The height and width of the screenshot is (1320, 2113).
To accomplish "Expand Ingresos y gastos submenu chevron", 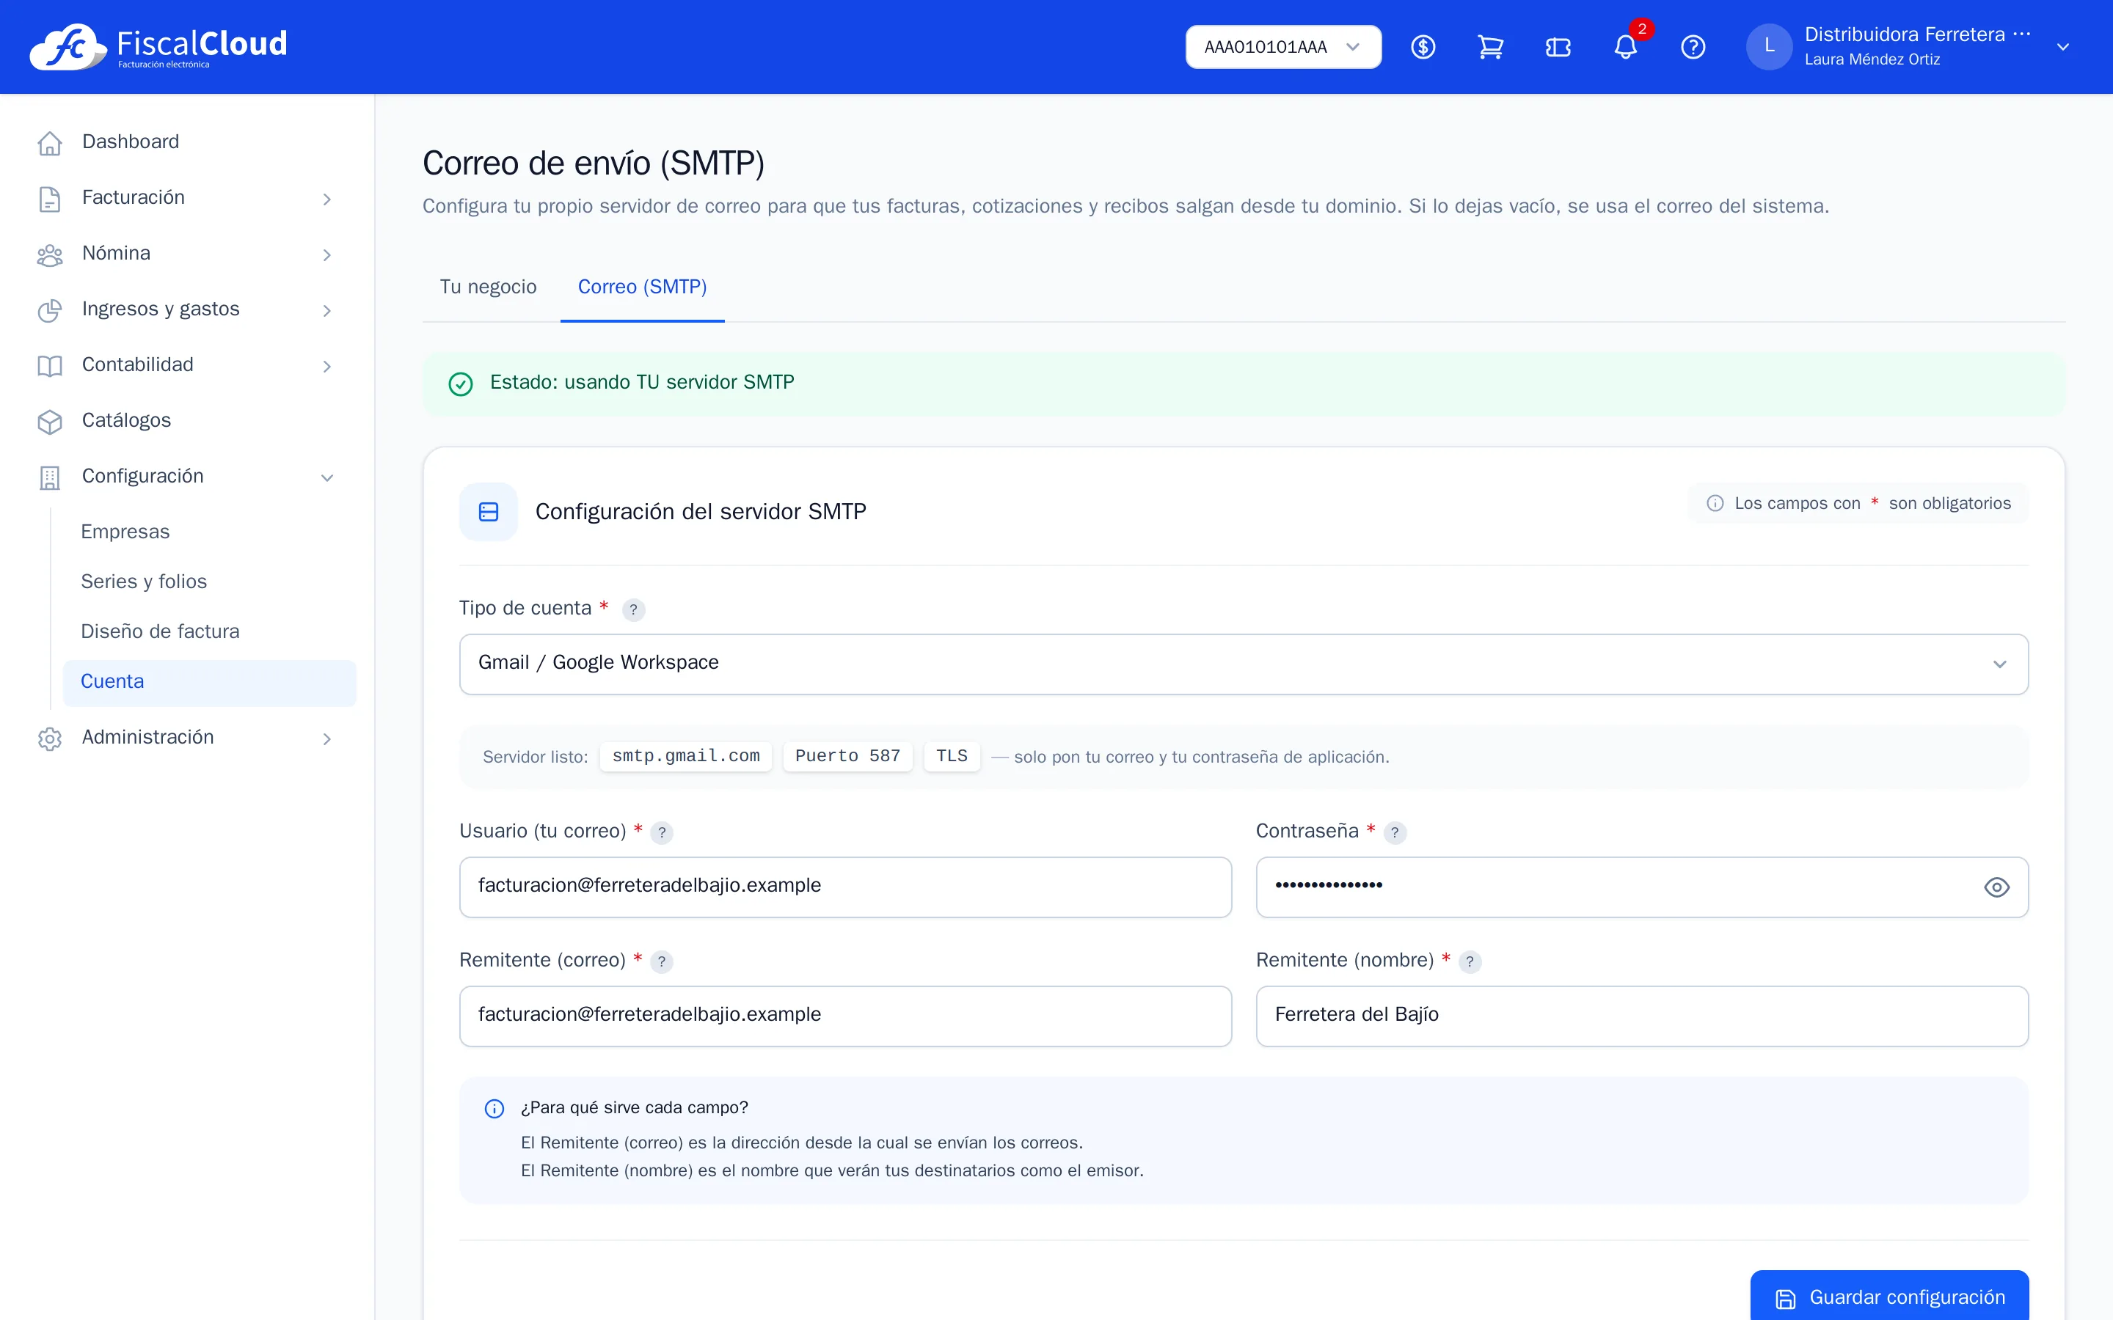I will 327,311.
